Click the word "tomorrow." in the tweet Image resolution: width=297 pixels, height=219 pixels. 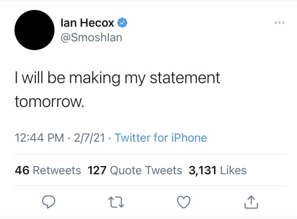pos(50,102)
